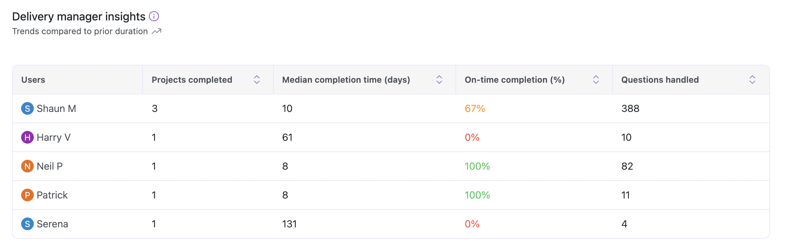Click the info icon beside Delivery manager insights
801x252 pixels.
click(x=154, y=16)
